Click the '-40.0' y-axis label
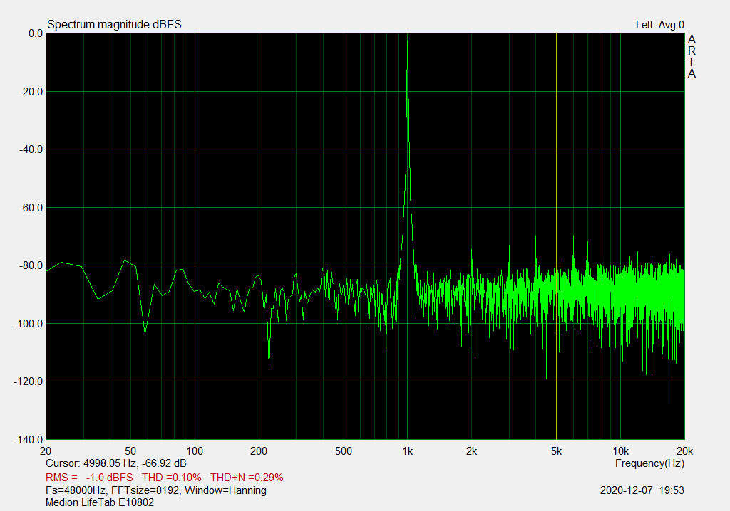Viewport: 730px width, 511px height. tap(31, 149)
